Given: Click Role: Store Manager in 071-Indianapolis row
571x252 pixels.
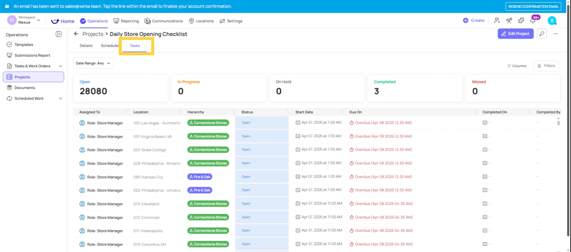Looking at the screenshot, I should 105,231.
